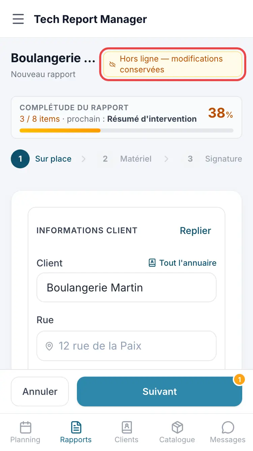
Task: Click the Rue address input field
Action: [126, 346]
